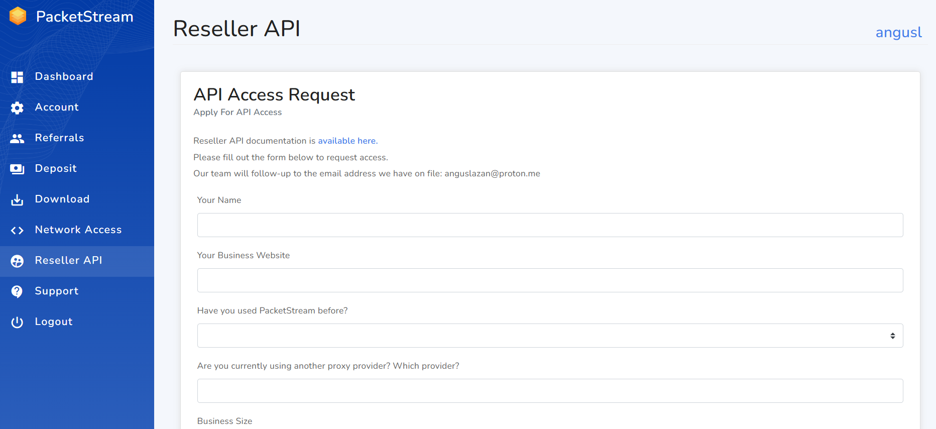Click 'Please fill out the form below' text
Image resolution: width=936 pixels, height=429 pixels.
coord(291,157)
